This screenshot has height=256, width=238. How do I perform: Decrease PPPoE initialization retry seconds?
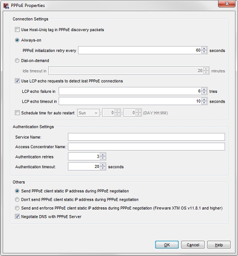coord(204,52)
